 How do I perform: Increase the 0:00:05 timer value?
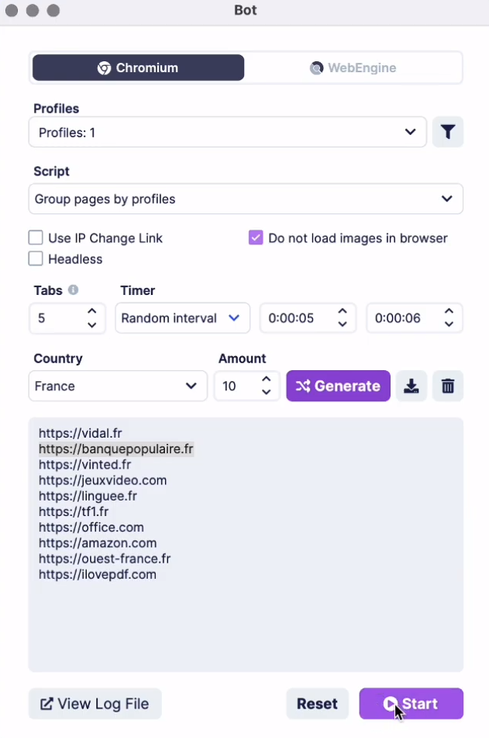click(x=343, y=311)
